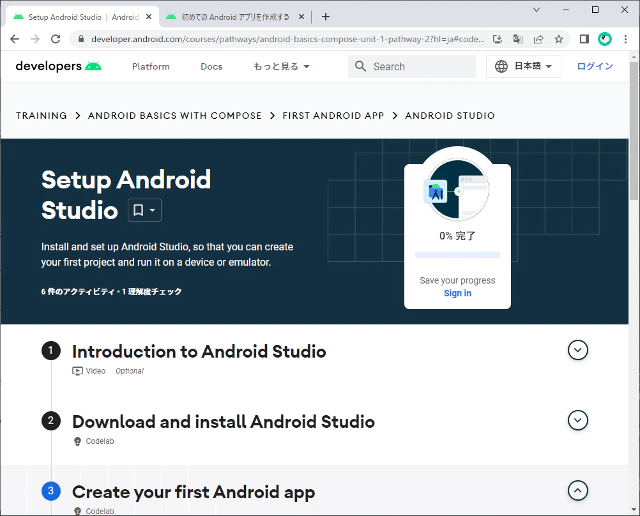The width and height of the screenshot is (640, 516).
Task: Open Introduction to Android Studio title
Action: point(199,351)
